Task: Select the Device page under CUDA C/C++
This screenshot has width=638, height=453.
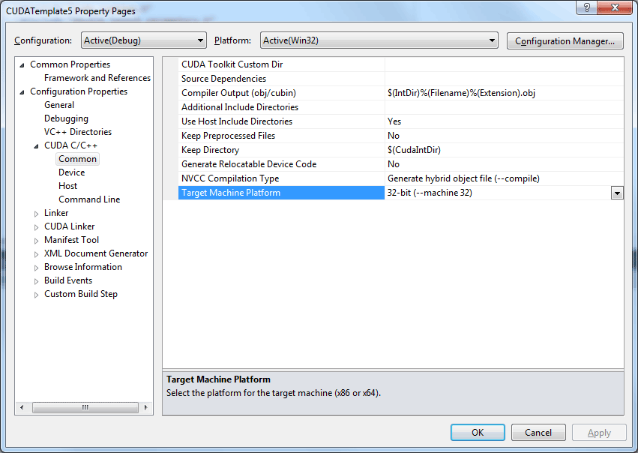Action: point(72,172)
